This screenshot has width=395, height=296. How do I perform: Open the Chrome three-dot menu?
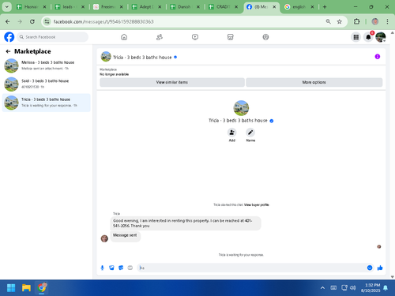387,21
